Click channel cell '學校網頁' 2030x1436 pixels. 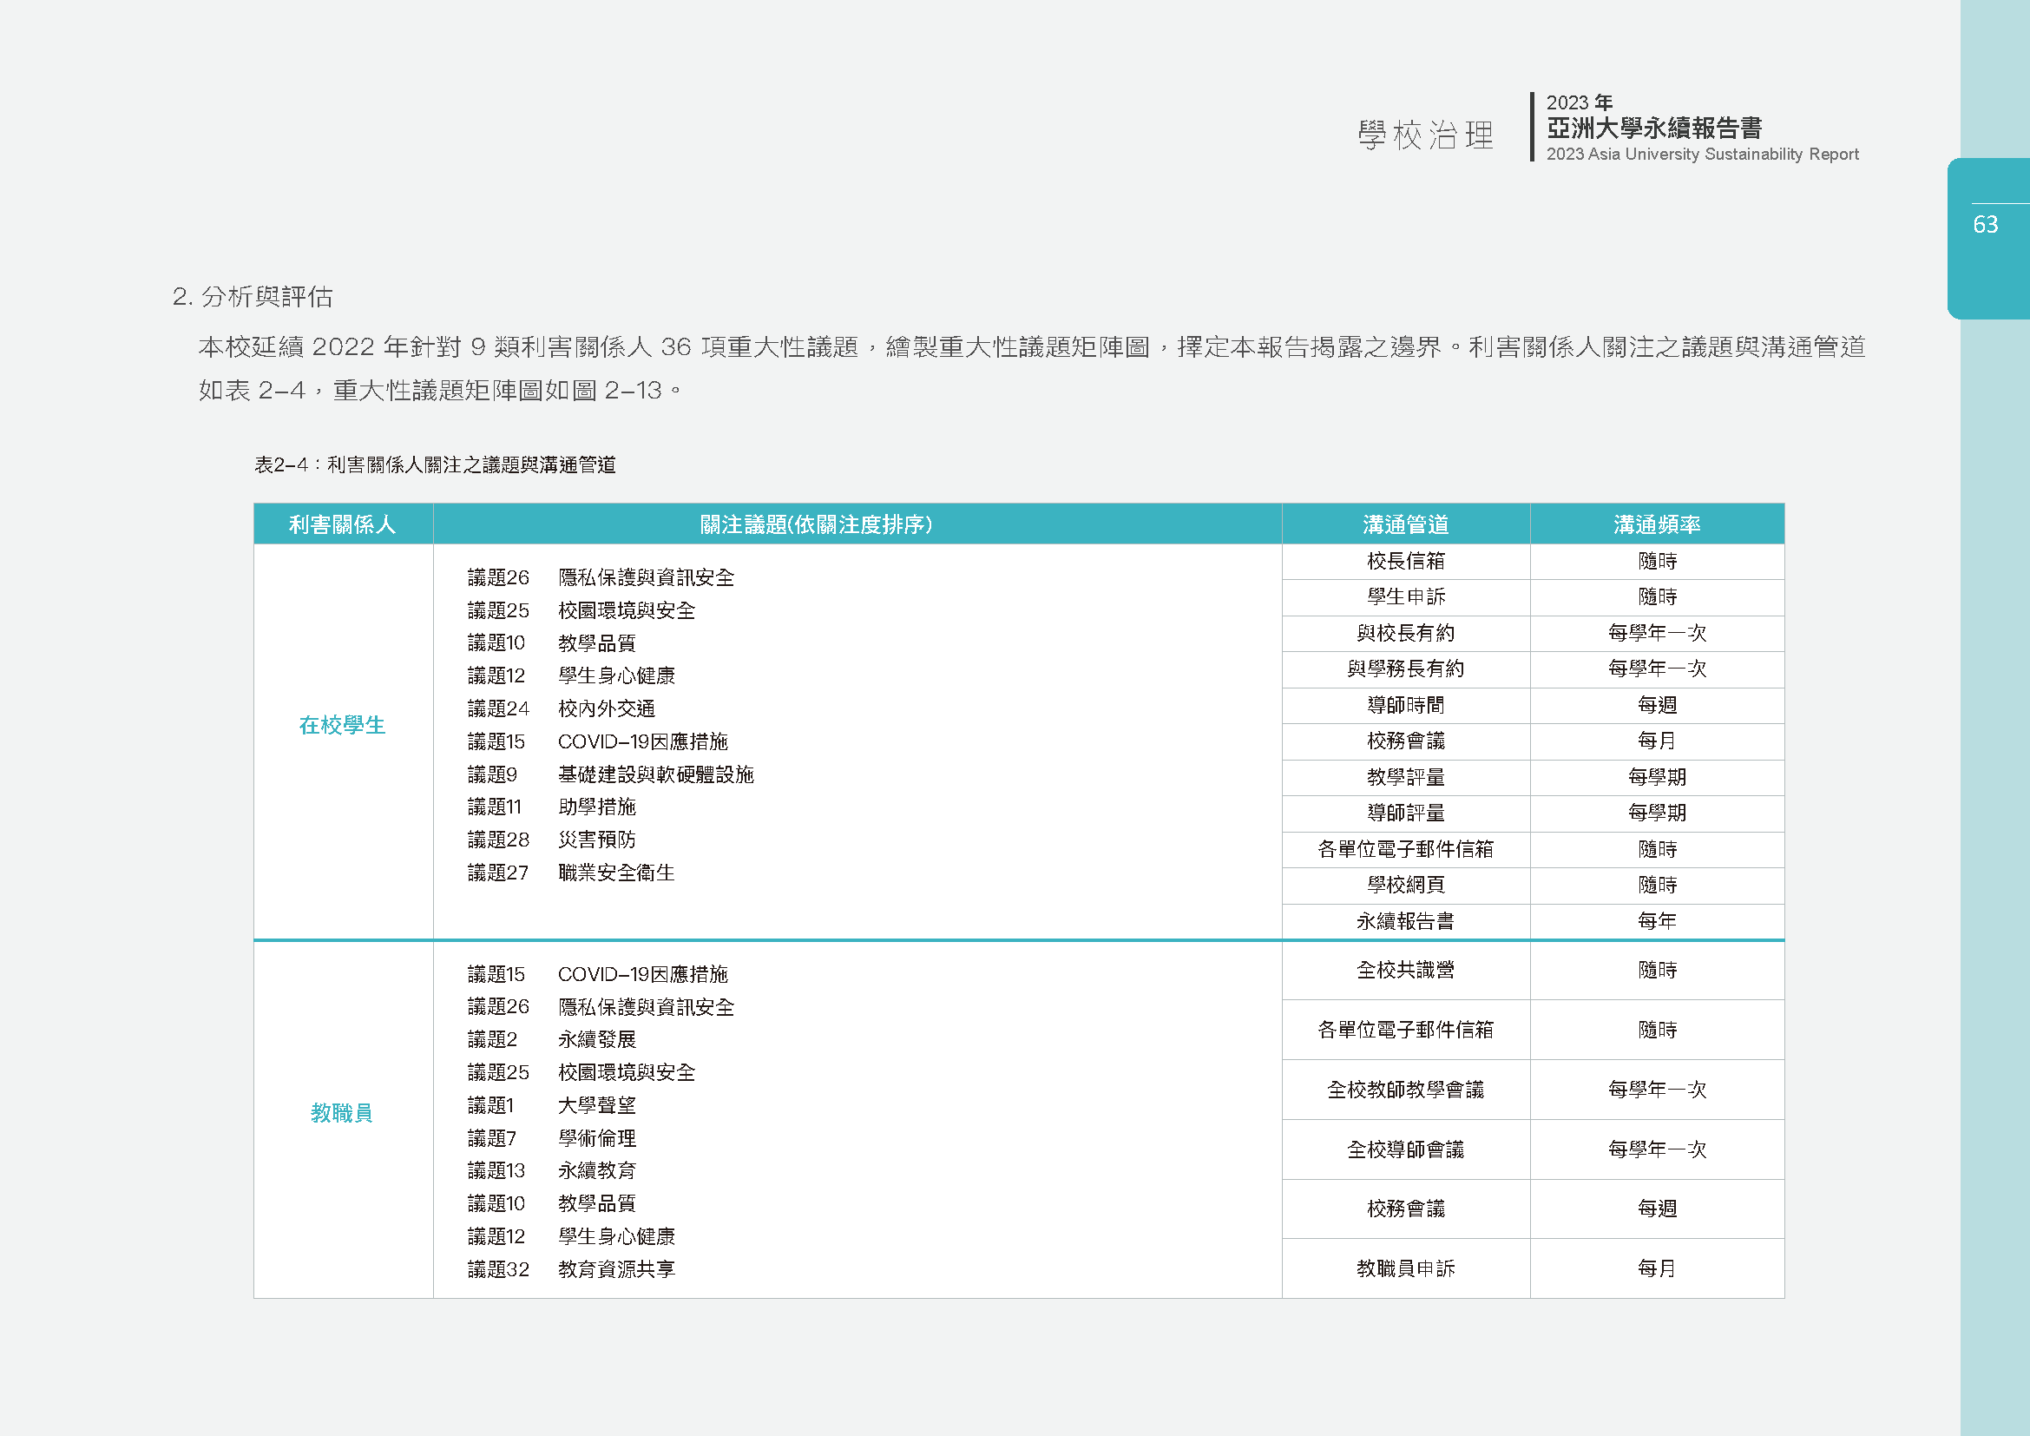coord(1406,885)
